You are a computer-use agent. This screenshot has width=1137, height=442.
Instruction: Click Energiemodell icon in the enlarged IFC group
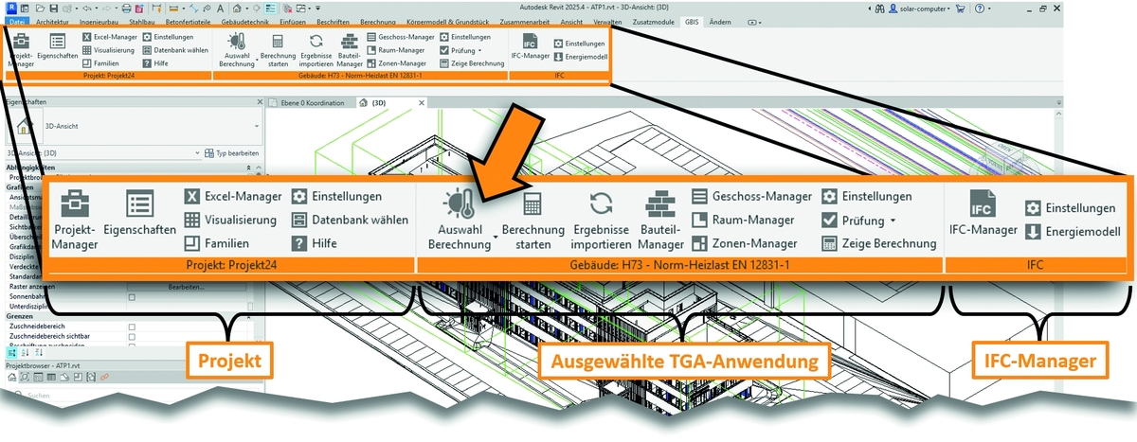(1033, 231)
